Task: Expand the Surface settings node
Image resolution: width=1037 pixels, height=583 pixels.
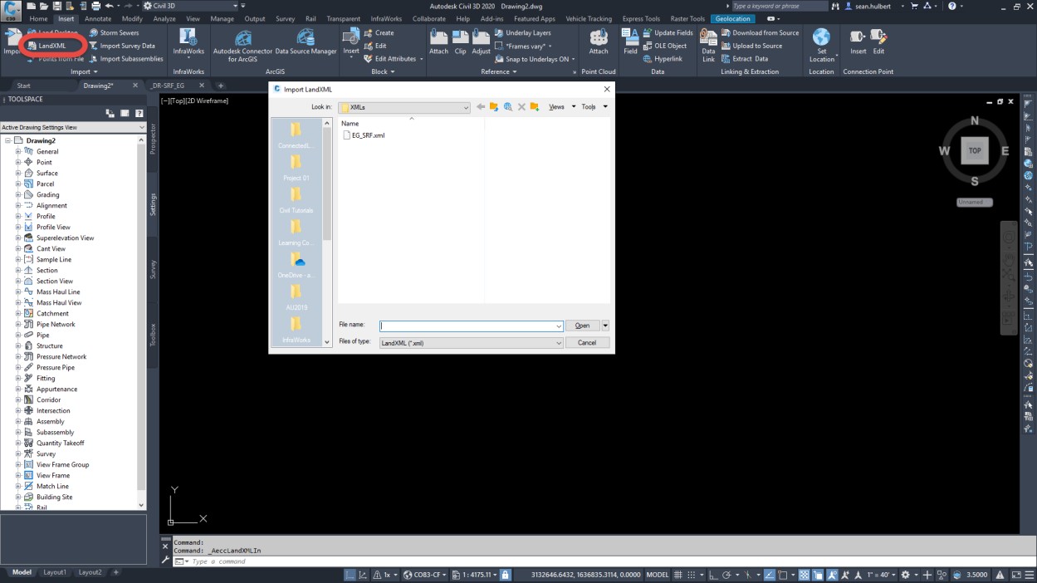Action: tap(18, 173)
